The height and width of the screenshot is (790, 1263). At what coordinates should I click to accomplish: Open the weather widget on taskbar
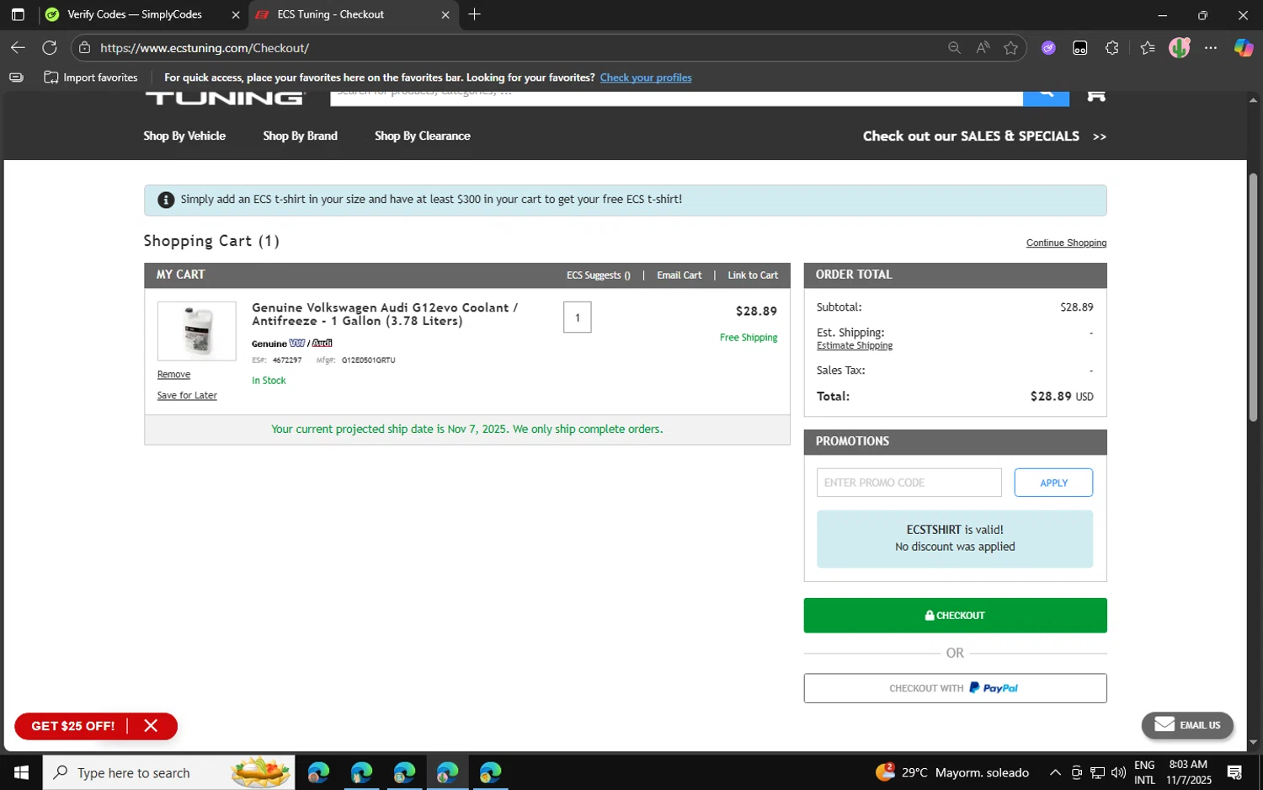coord(952,772)
